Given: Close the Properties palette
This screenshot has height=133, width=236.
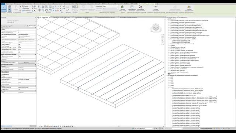Looking at the screenshot, I should 36,17.
